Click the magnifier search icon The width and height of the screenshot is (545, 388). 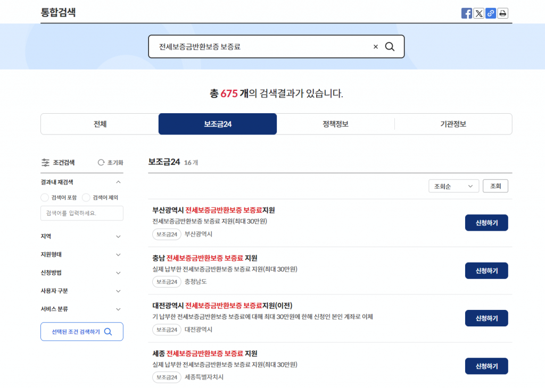point(390,47)
